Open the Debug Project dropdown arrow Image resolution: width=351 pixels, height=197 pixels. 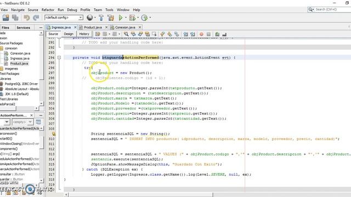click(138, 18)
